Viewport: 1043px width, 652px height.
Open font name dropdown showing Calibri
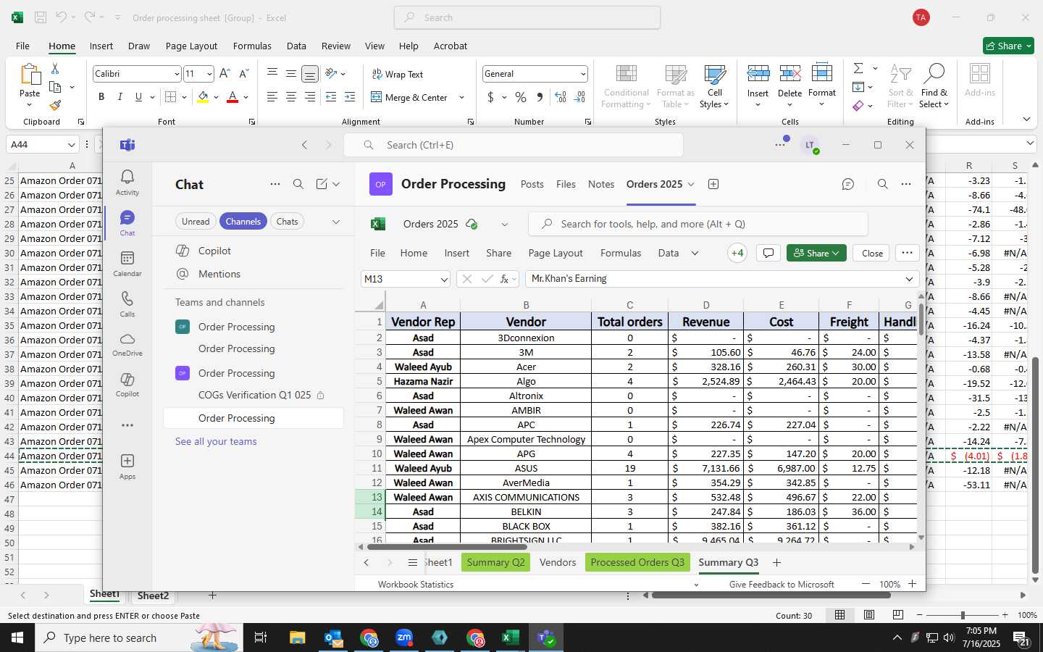pyautogui.click(x=176, y=74)
